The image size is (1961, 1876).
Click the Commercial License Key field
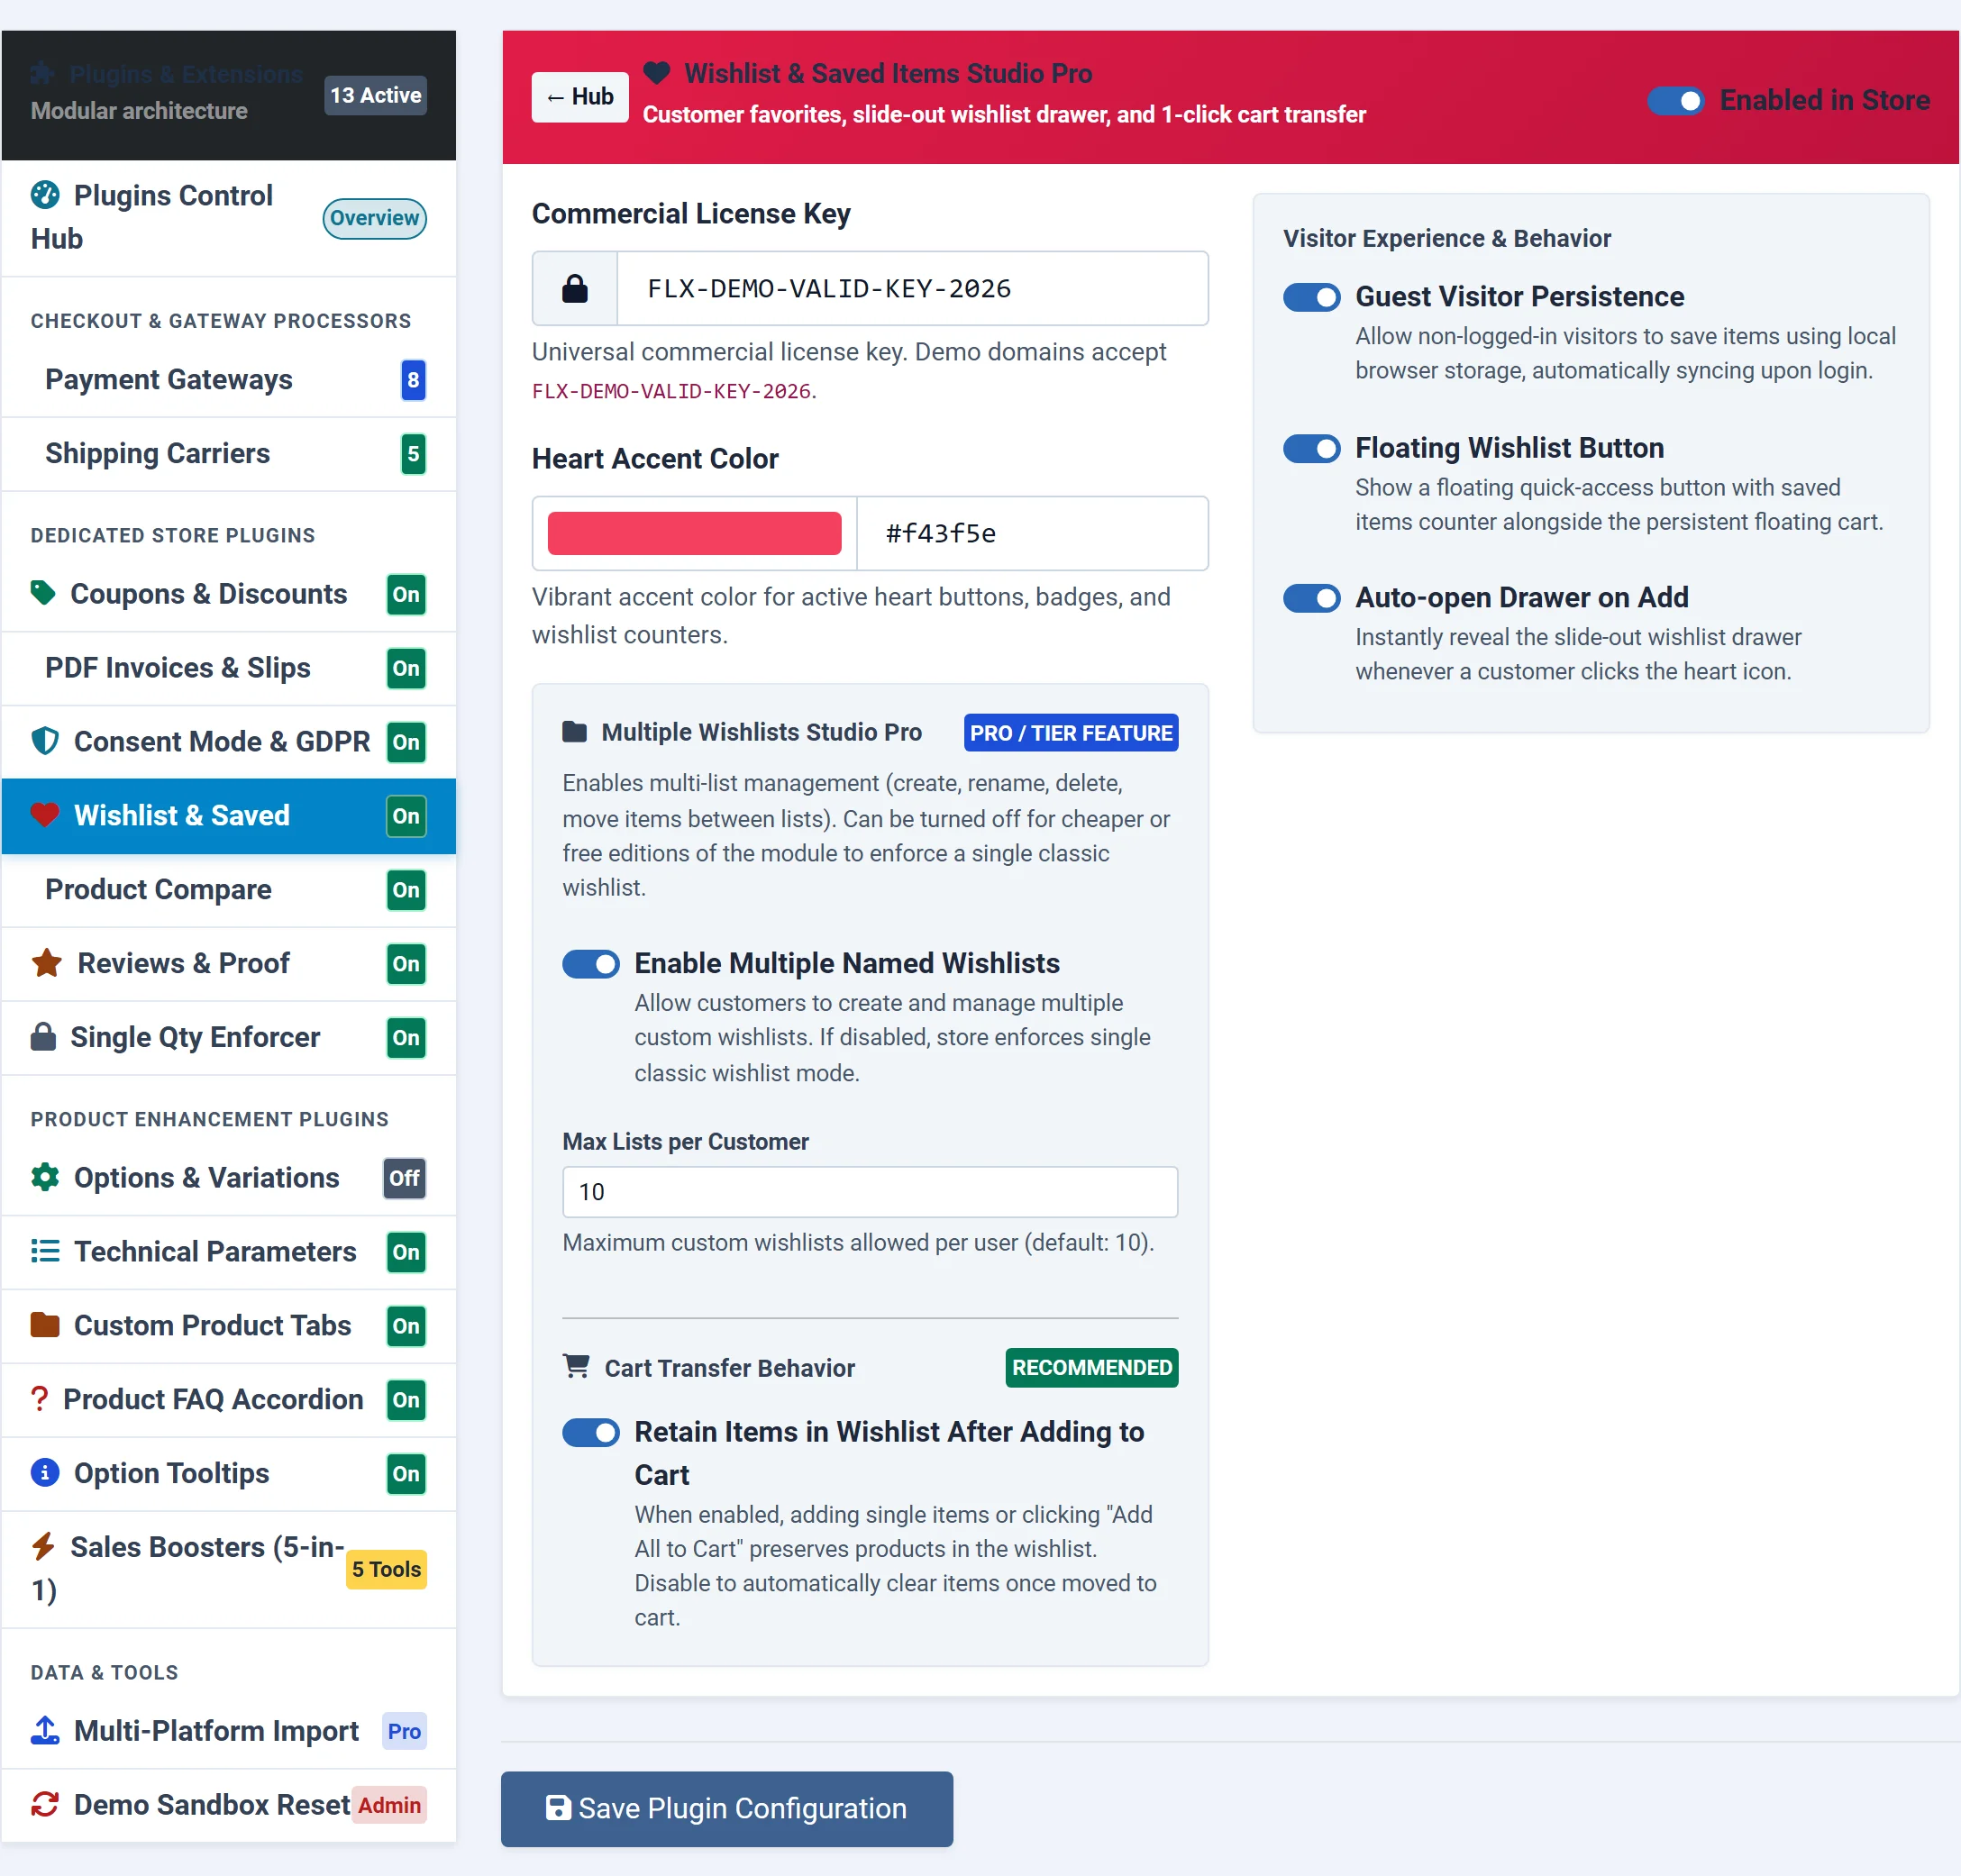tap(912, 288)
